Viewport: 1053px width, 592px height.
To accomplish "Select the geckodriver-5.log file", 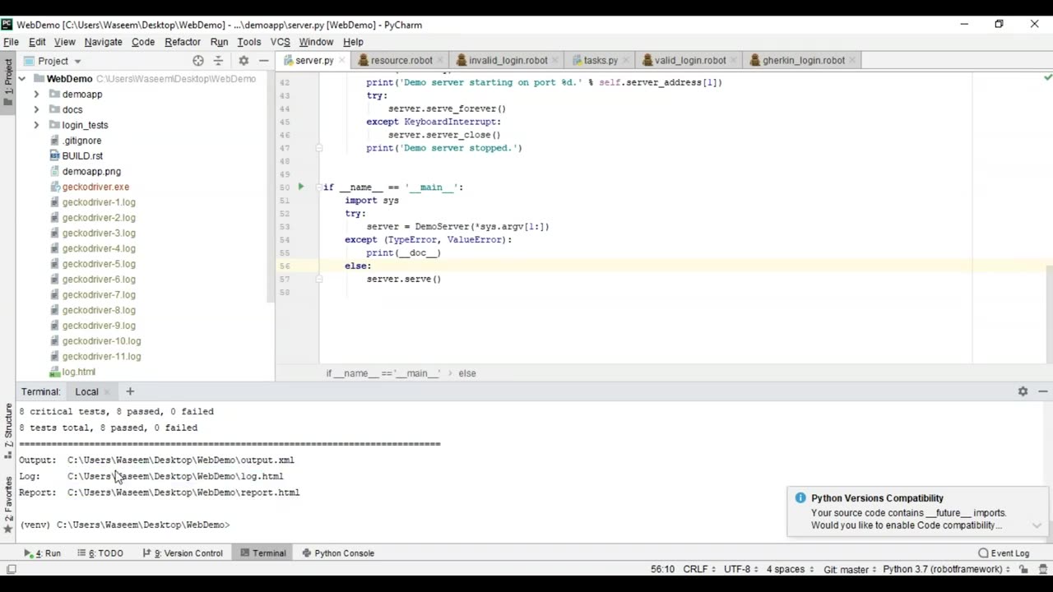I will (99, 264).
